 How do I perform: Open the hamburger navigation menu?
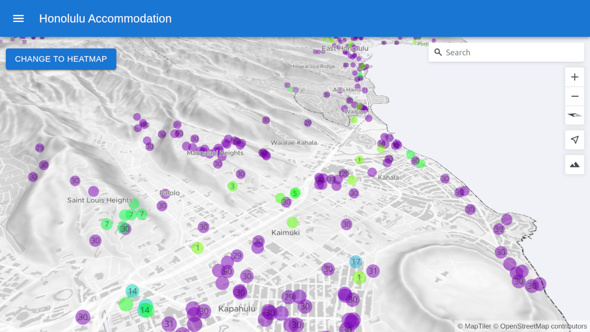[x=18, y=18]
